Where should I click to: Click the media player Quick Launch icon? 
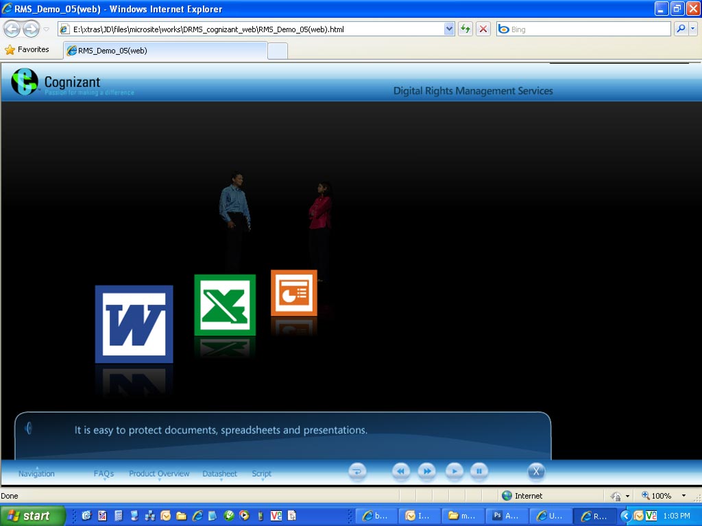point(245,515)
